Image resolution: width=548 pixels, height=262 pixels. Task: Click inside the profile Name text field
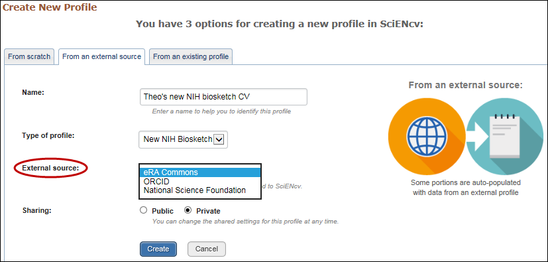click(x=223, y=97)
